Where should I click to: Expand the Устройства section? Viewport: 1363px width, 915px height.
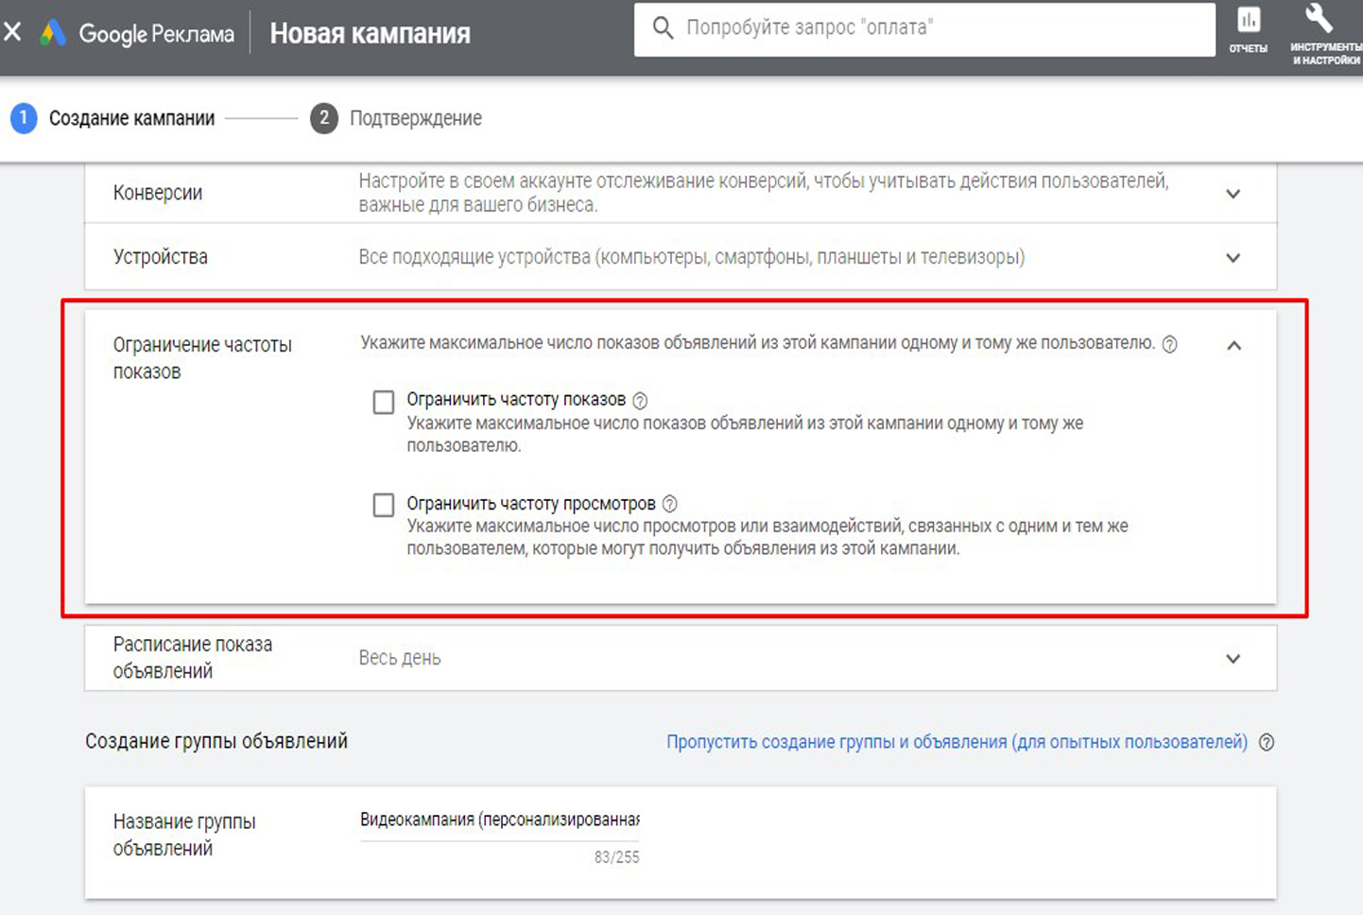[1233, 258]
